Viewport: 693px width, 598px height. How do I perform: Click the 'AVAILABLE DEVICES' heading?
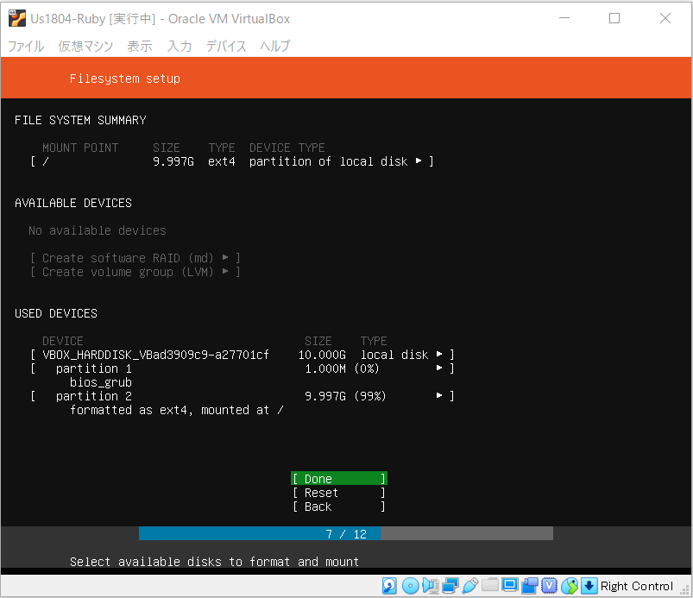[72, 203]
